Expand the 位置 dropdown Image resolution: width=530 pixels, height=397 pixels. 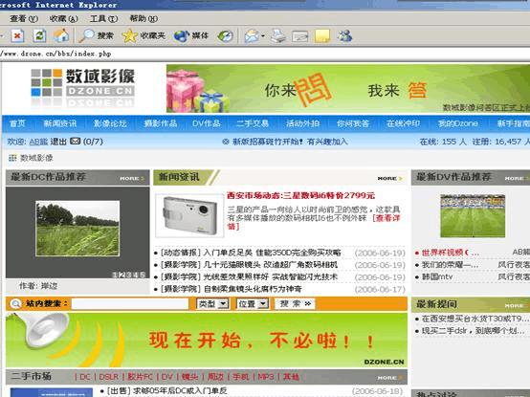pos(253,304)
